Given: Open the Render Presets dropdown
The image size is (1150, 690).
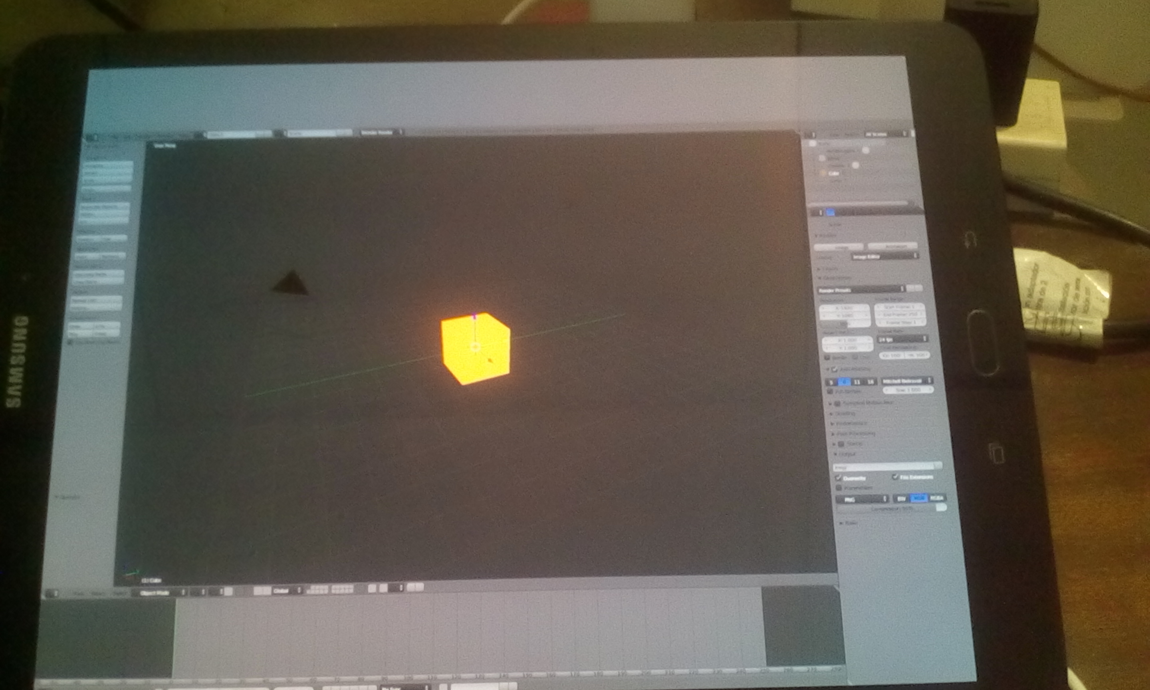Looking at the screenshot, I should click(861, 289).
